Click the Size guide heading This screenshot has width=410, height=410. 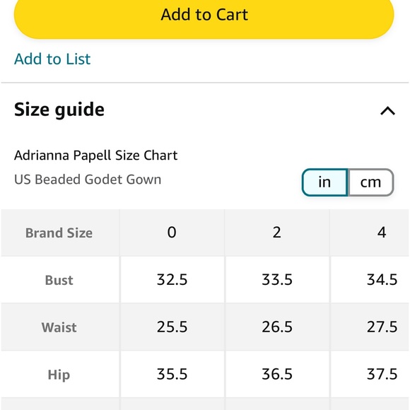59,110
